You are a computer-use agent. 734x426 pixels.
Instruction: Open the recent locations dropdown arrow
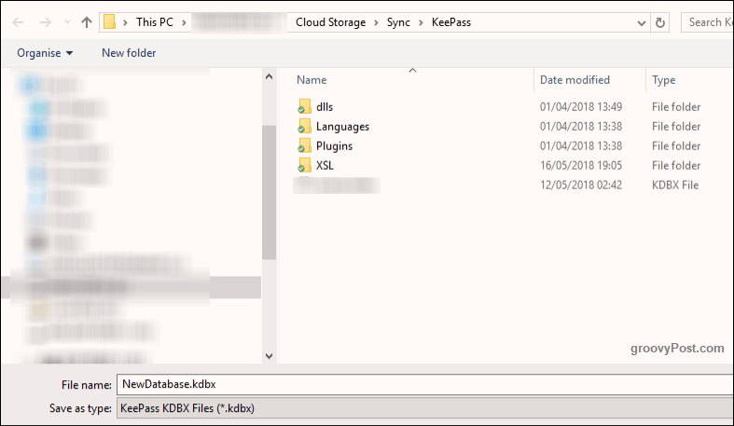(67, 22)
